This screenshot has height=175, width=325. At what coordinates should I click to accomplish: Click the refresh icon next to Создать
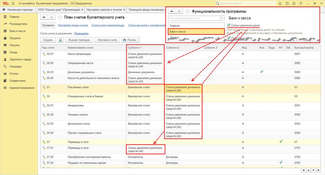click(x=60, y=40)
